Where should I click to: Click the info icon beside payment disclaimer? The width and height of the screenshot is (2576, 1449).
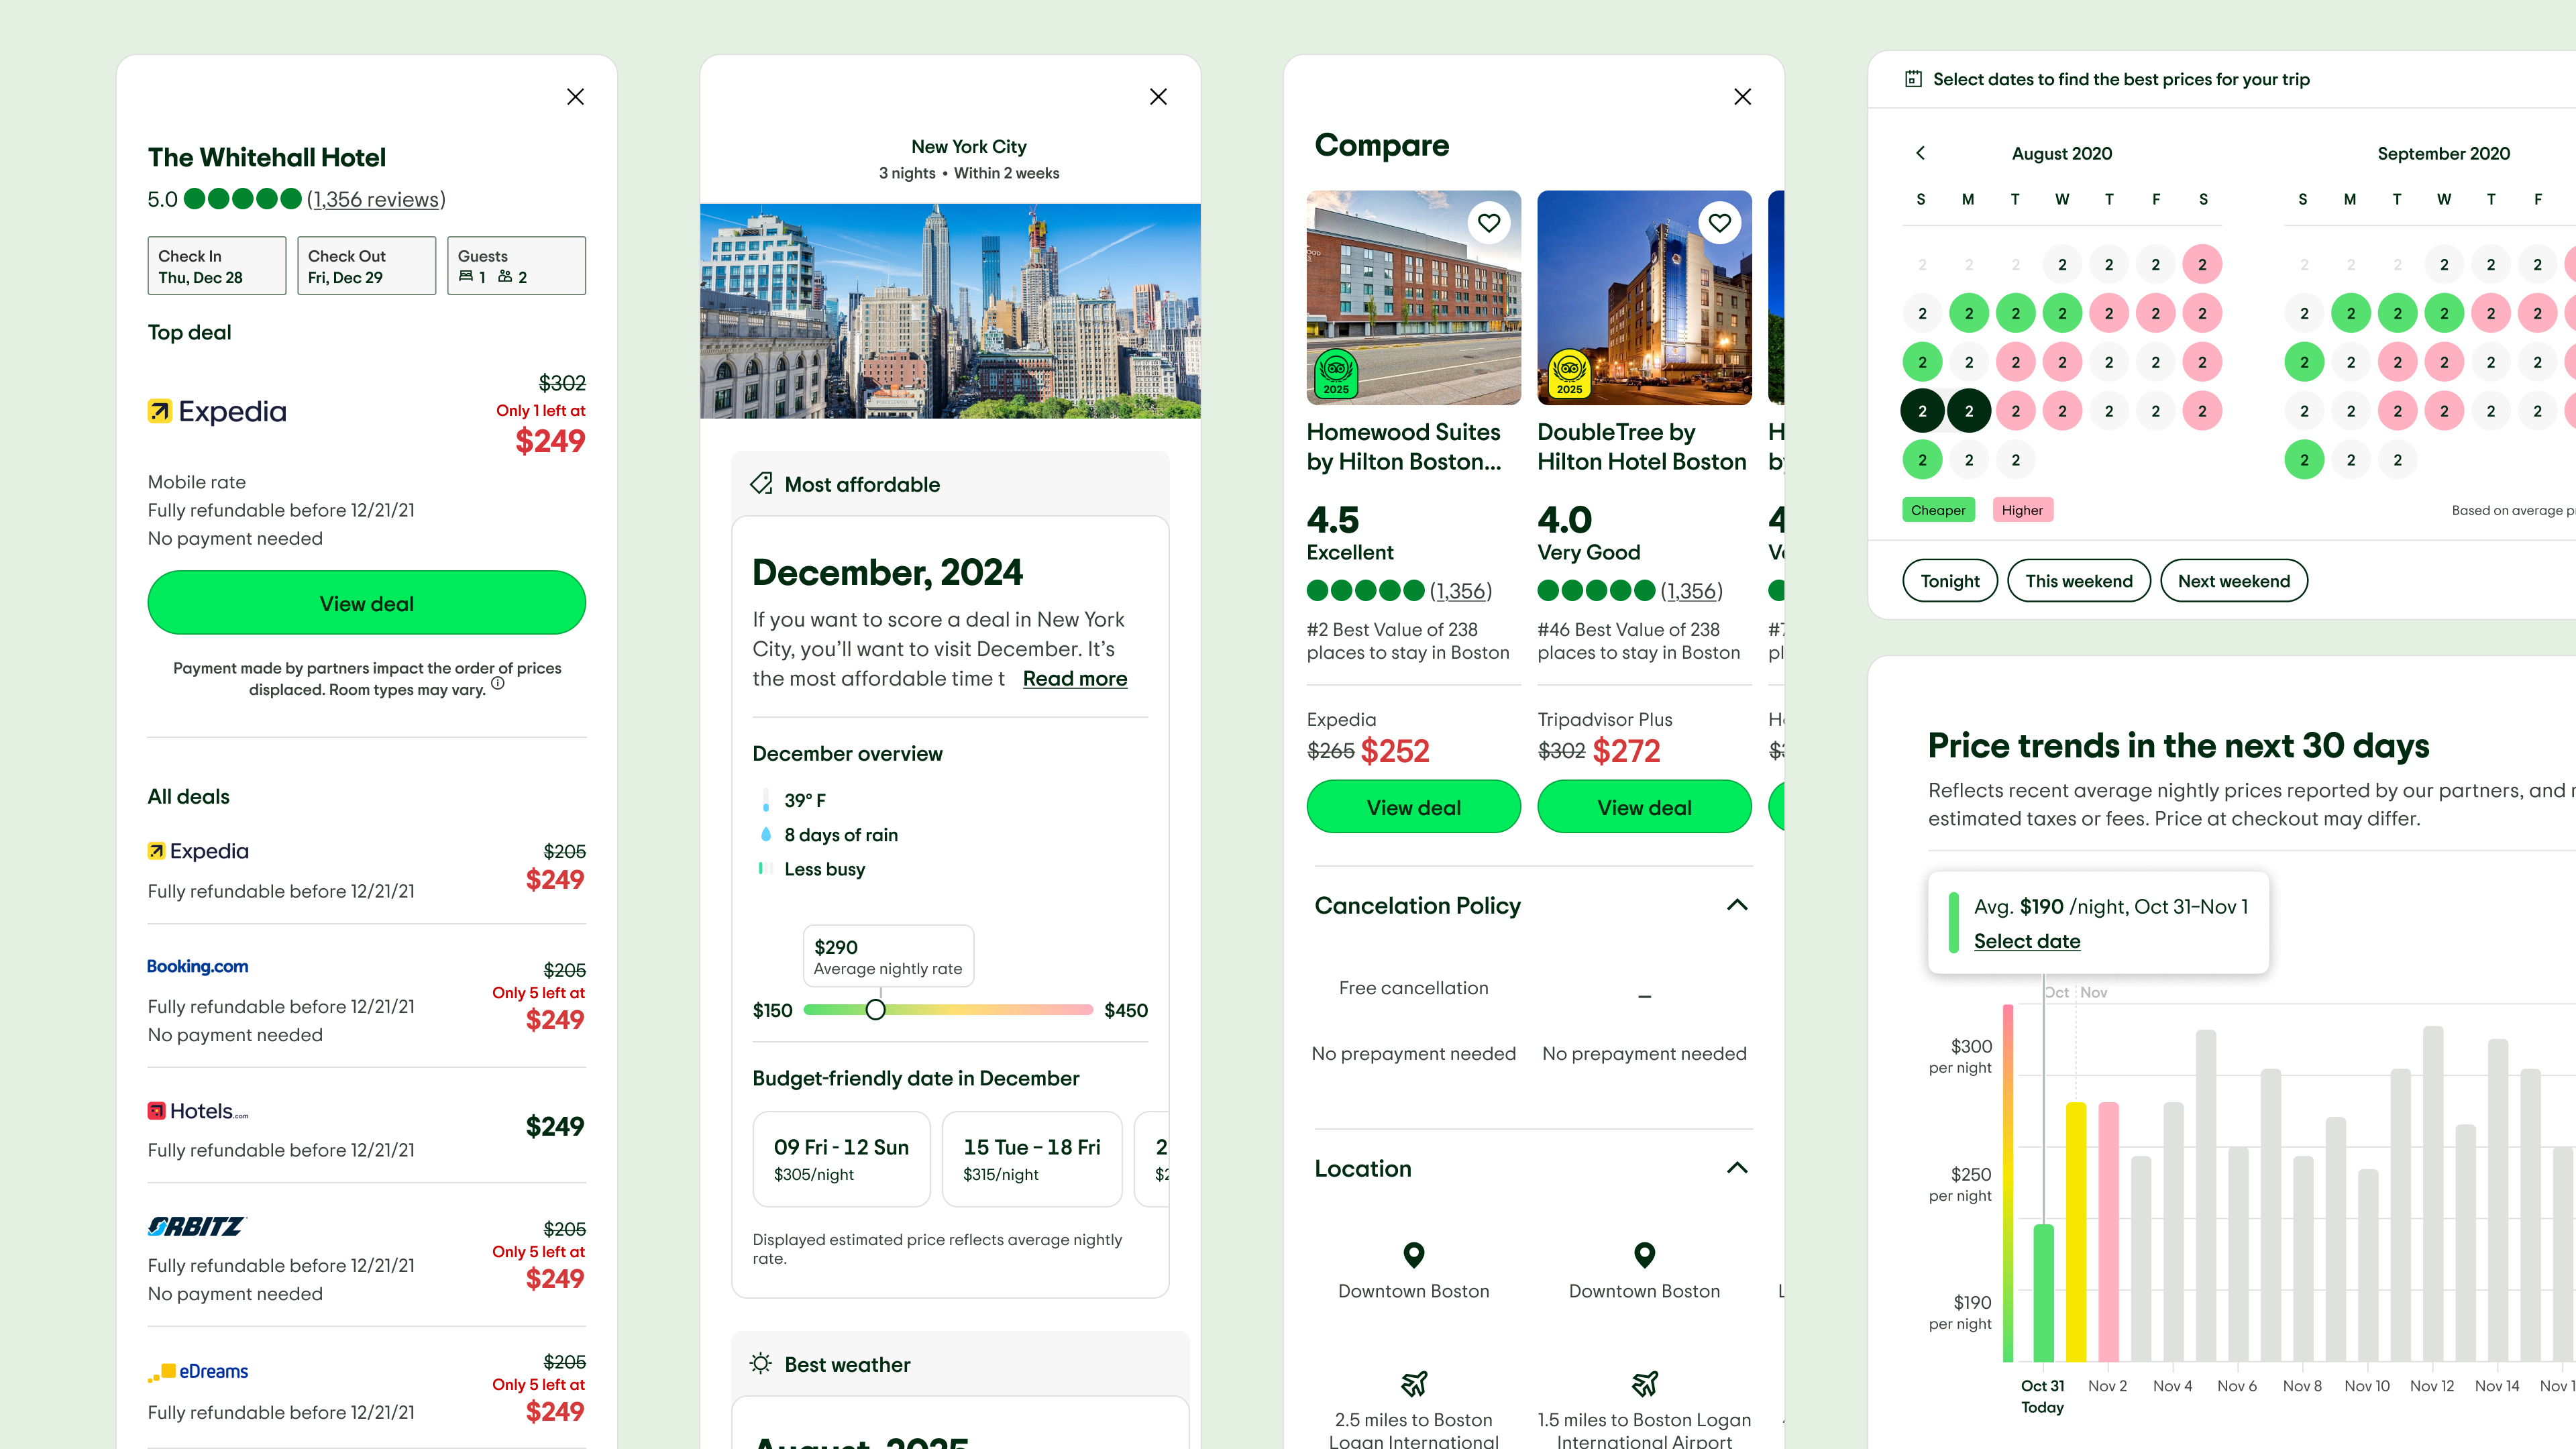pos(498,683)
